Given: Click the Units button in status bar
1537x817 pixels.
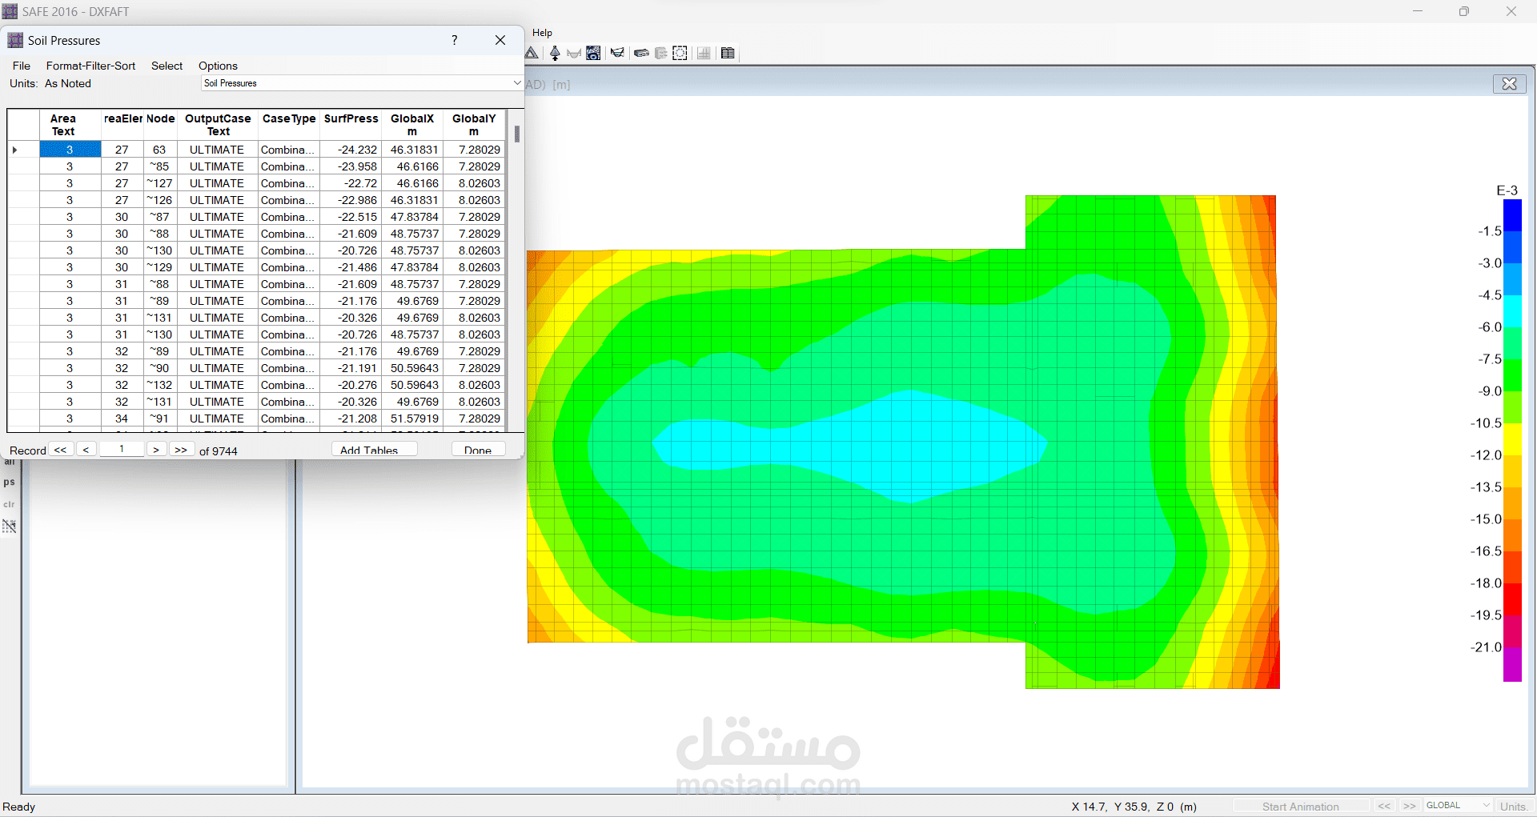Looking at the screenshot, I should [x=1512, y=806].
